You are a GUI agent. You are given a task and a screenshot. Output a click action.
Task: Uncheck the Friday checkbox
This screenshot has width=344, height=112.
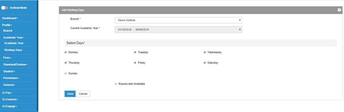(x=135, y=62)
